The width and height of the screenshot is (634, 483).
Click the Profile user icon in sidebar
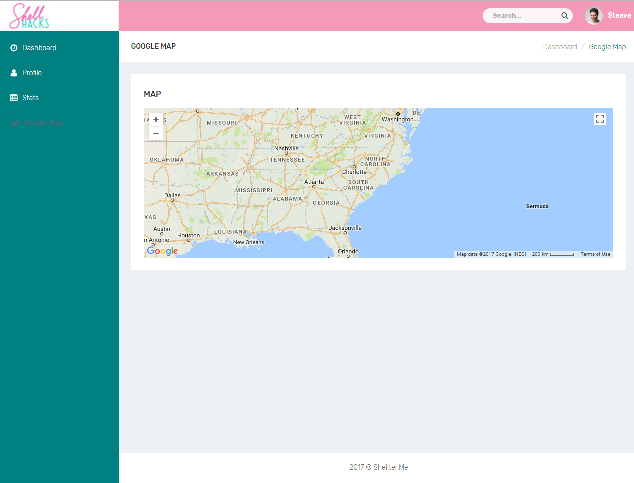[x=14, y=73]
